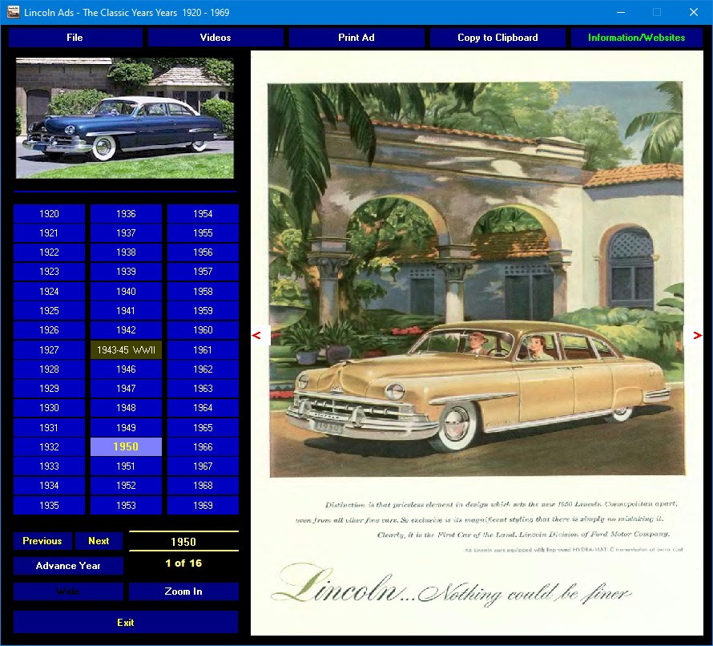Viewport: 713px width, 646px height.
Task: Go to 1942 ads
Action: (126, 330)
